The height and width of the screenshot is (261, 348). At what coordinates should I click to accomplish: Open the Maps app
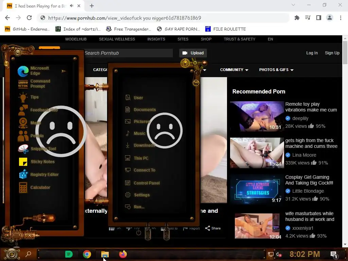pos(29,123)
